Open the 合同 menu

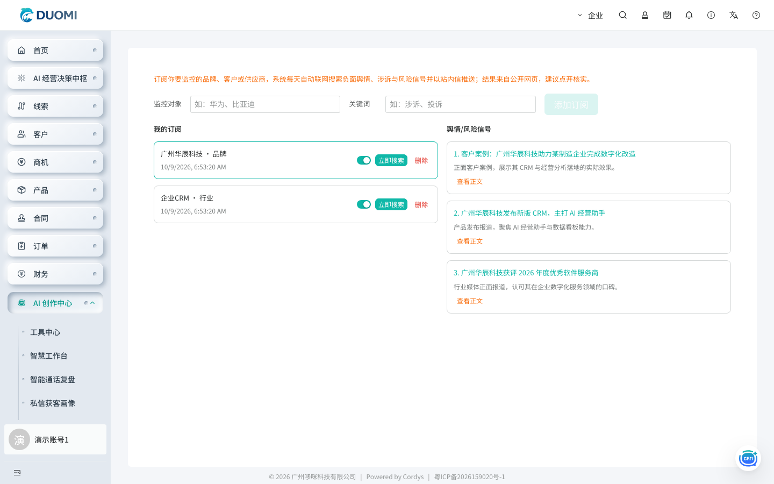(55, 218)
